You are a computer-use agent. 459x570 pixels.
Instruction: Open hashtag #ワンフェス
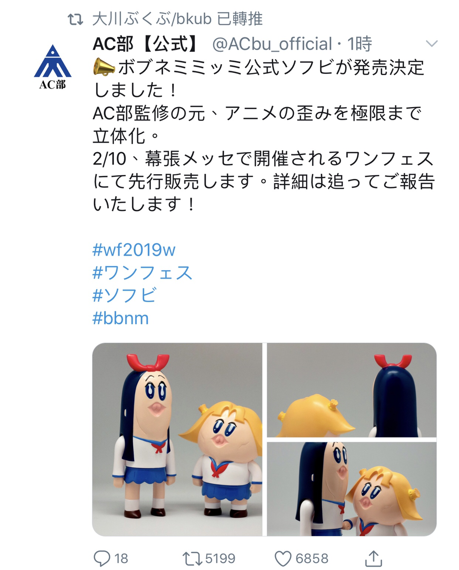click(x=142, y=272)
